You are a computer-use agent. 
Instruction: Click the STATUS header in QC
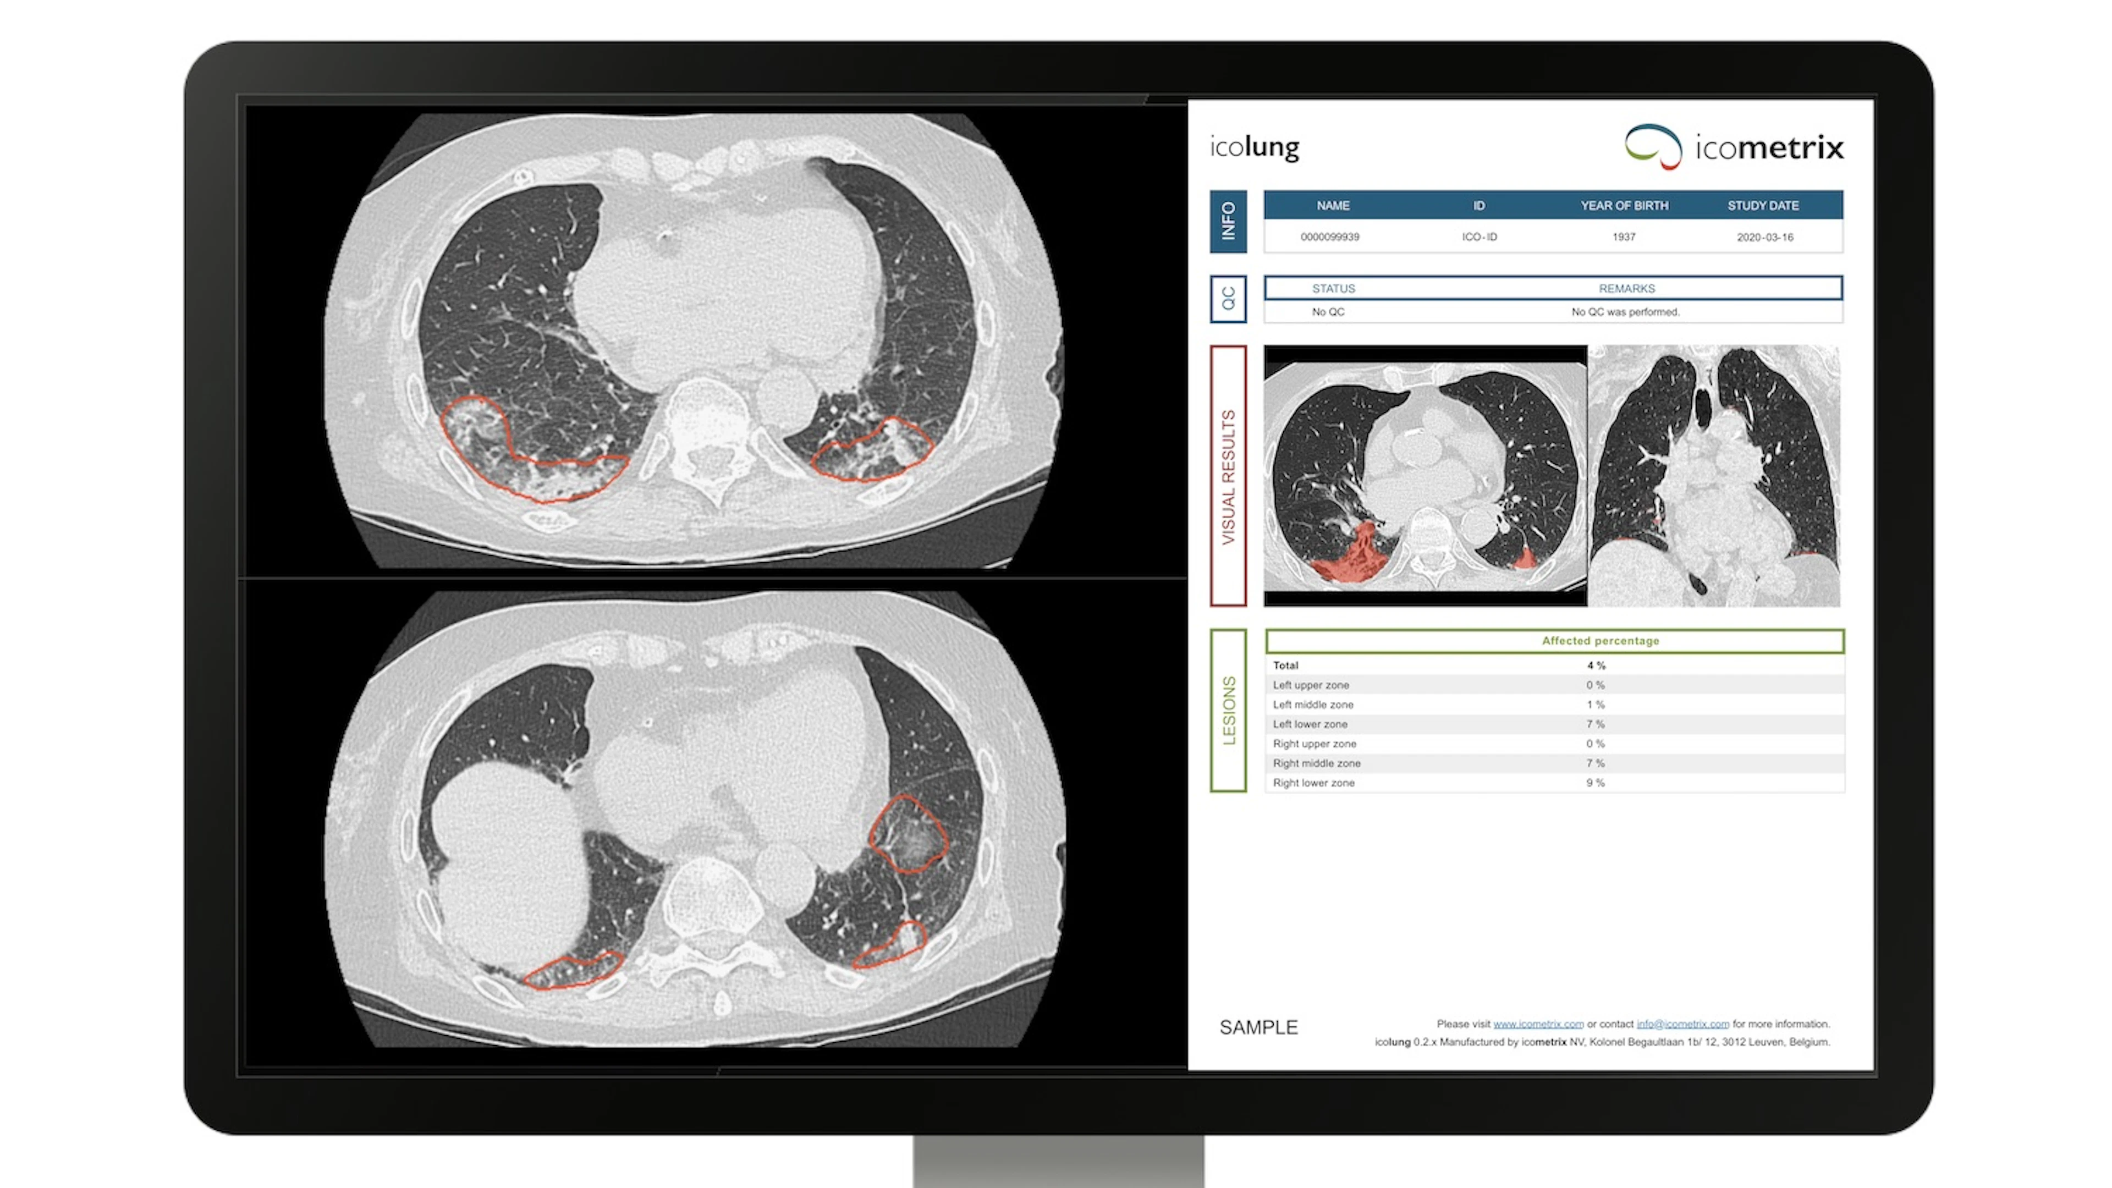[1334, 289]
